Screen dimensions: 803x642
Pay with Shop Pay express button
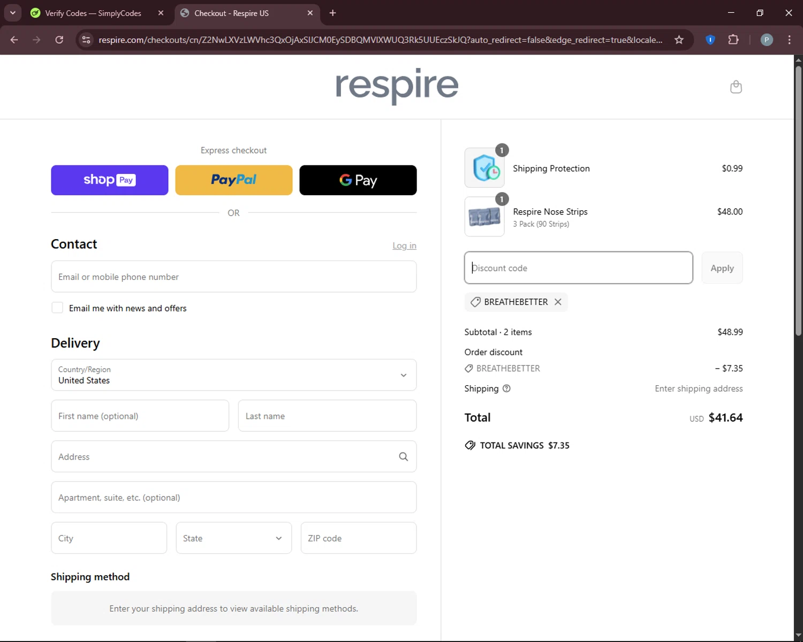click(x=110, y=180)
